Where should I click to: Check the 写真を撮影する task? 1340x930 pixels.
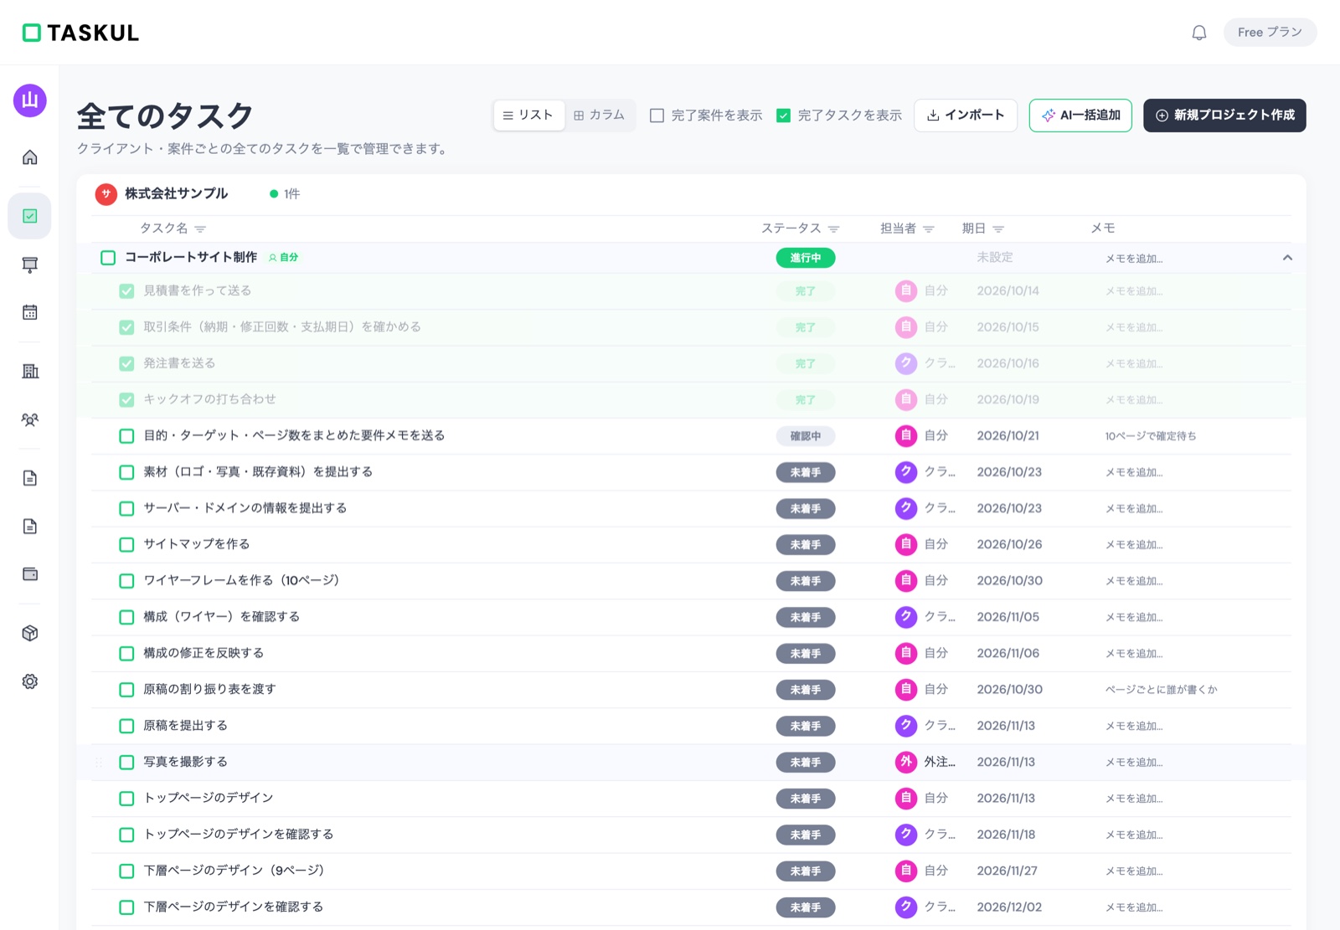click(126, 762)
